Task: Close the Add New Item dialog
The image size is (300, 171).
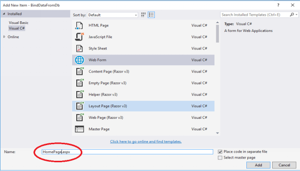Action: [x=293, y=5]
